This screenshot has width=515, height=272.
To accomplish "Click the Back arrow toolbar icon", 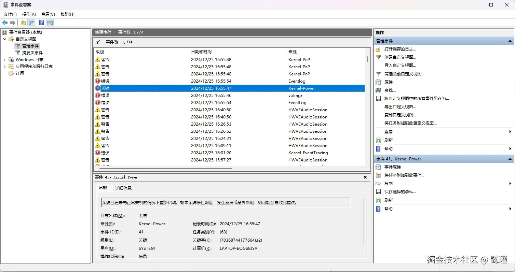I will click(5, 23).
